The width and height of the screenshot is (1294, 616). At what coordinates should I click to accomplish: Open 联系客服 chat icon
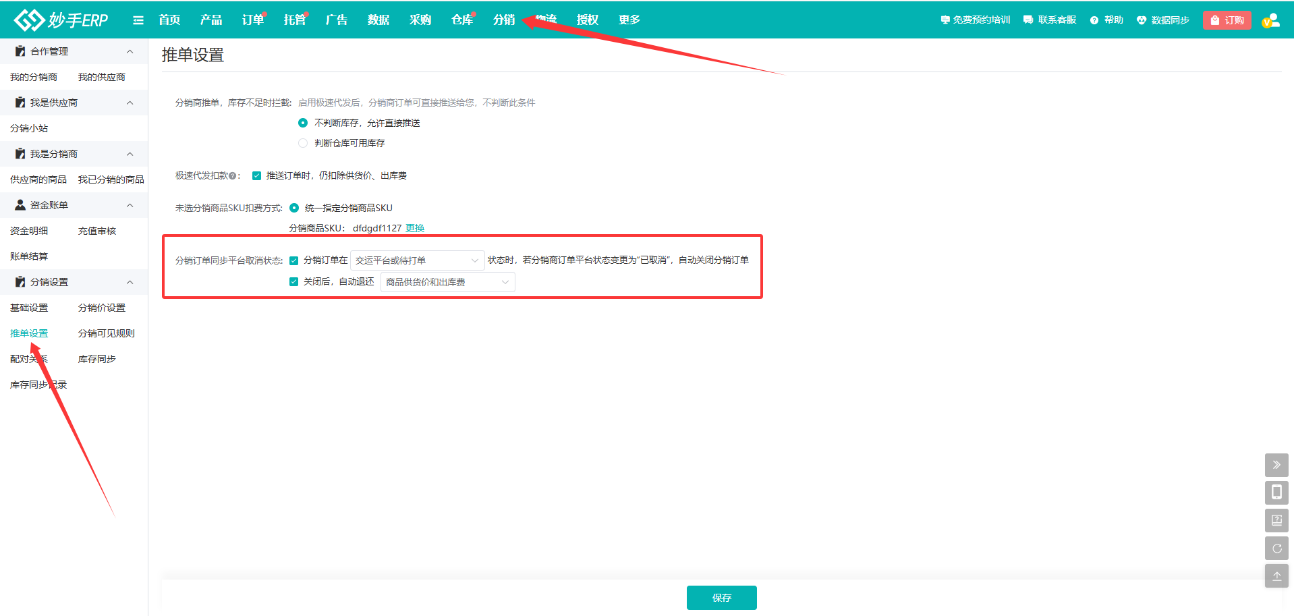1028,20
